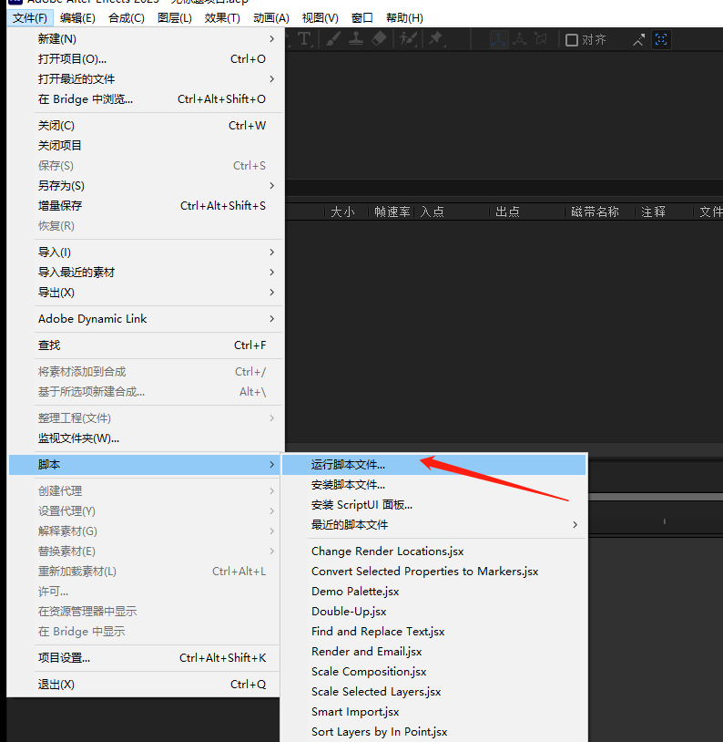Enable the 对齐 snapping checkbox
The width and height of the screenshot is (723, 742).
point(572,40)
